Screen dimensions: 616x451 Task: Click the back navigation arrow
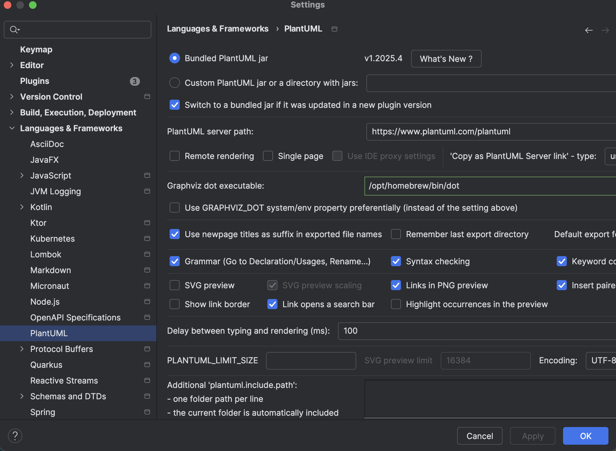pyautogui.click(x=589, y=30)
